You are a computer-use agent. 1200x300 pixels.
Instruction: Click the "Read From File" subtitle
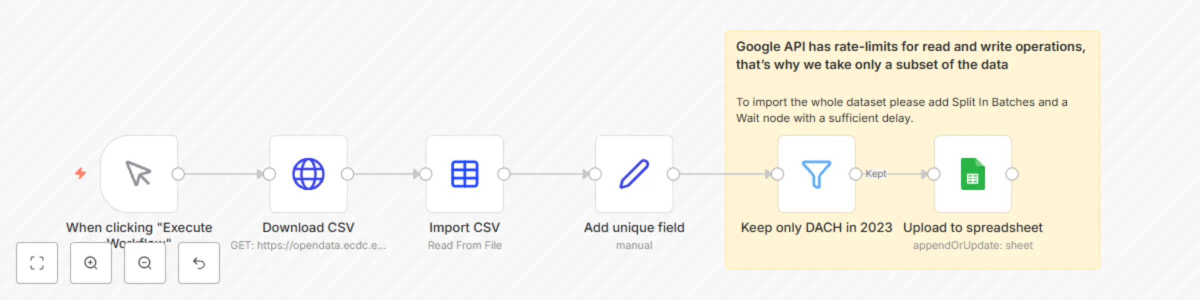click(x=464, y=245)
